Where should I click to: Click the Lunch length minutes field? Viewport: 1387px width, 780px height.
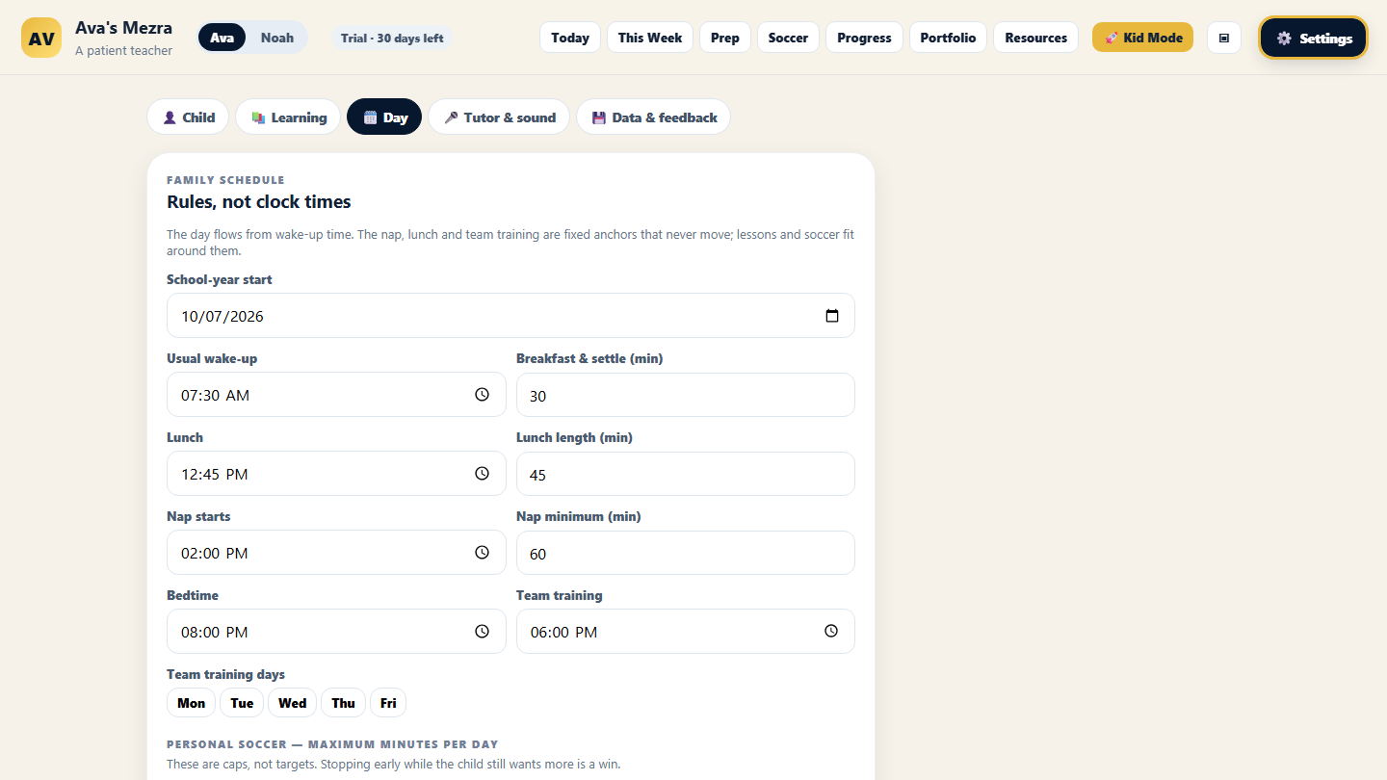tap(686, 474)
